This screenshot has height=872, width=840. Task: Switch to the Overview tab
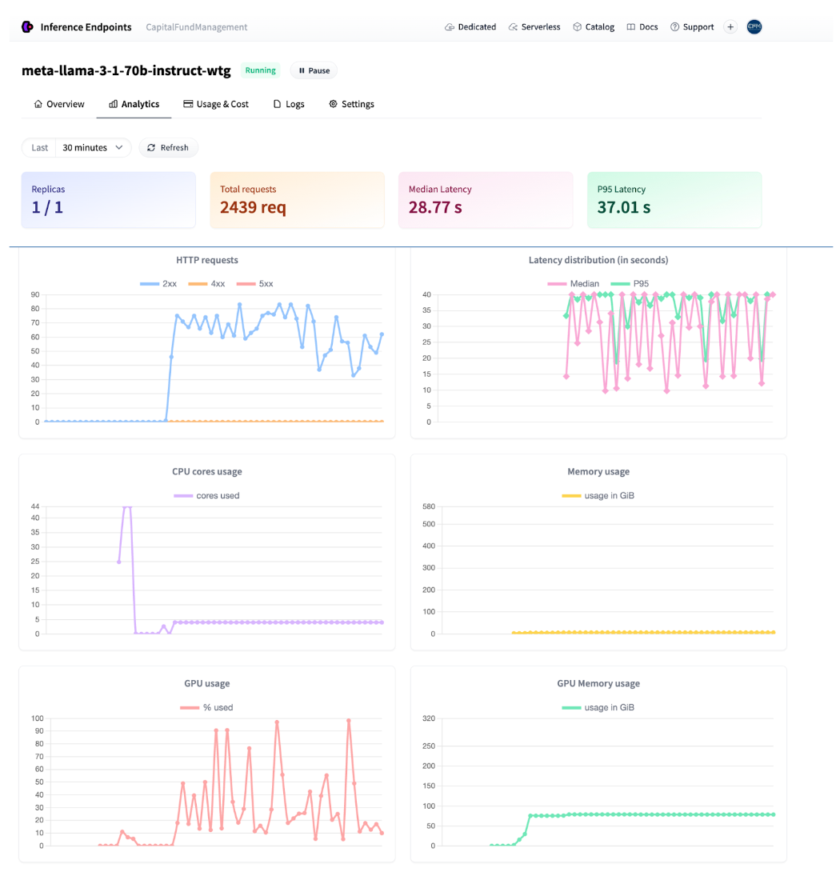point(59,104)
